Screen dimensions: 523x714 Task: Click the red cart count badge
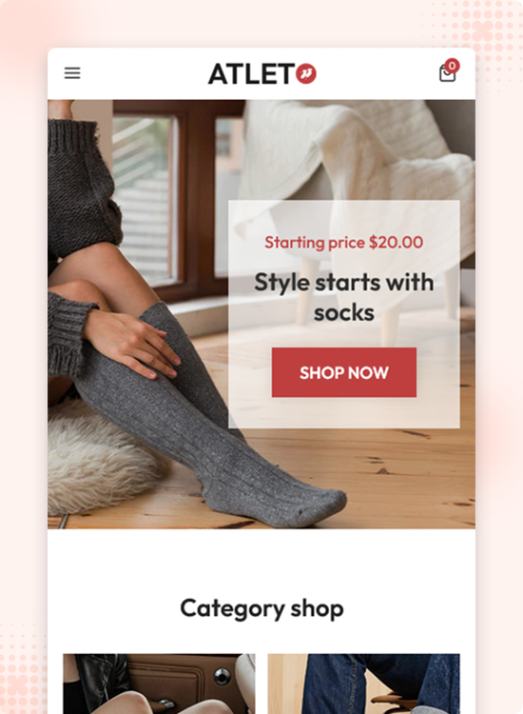pyautogui.click(x=452, y=66)
